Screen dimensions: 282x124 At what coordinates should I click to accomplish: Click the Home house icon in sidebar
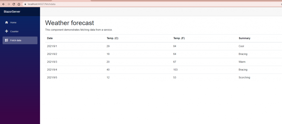(7, 22)
